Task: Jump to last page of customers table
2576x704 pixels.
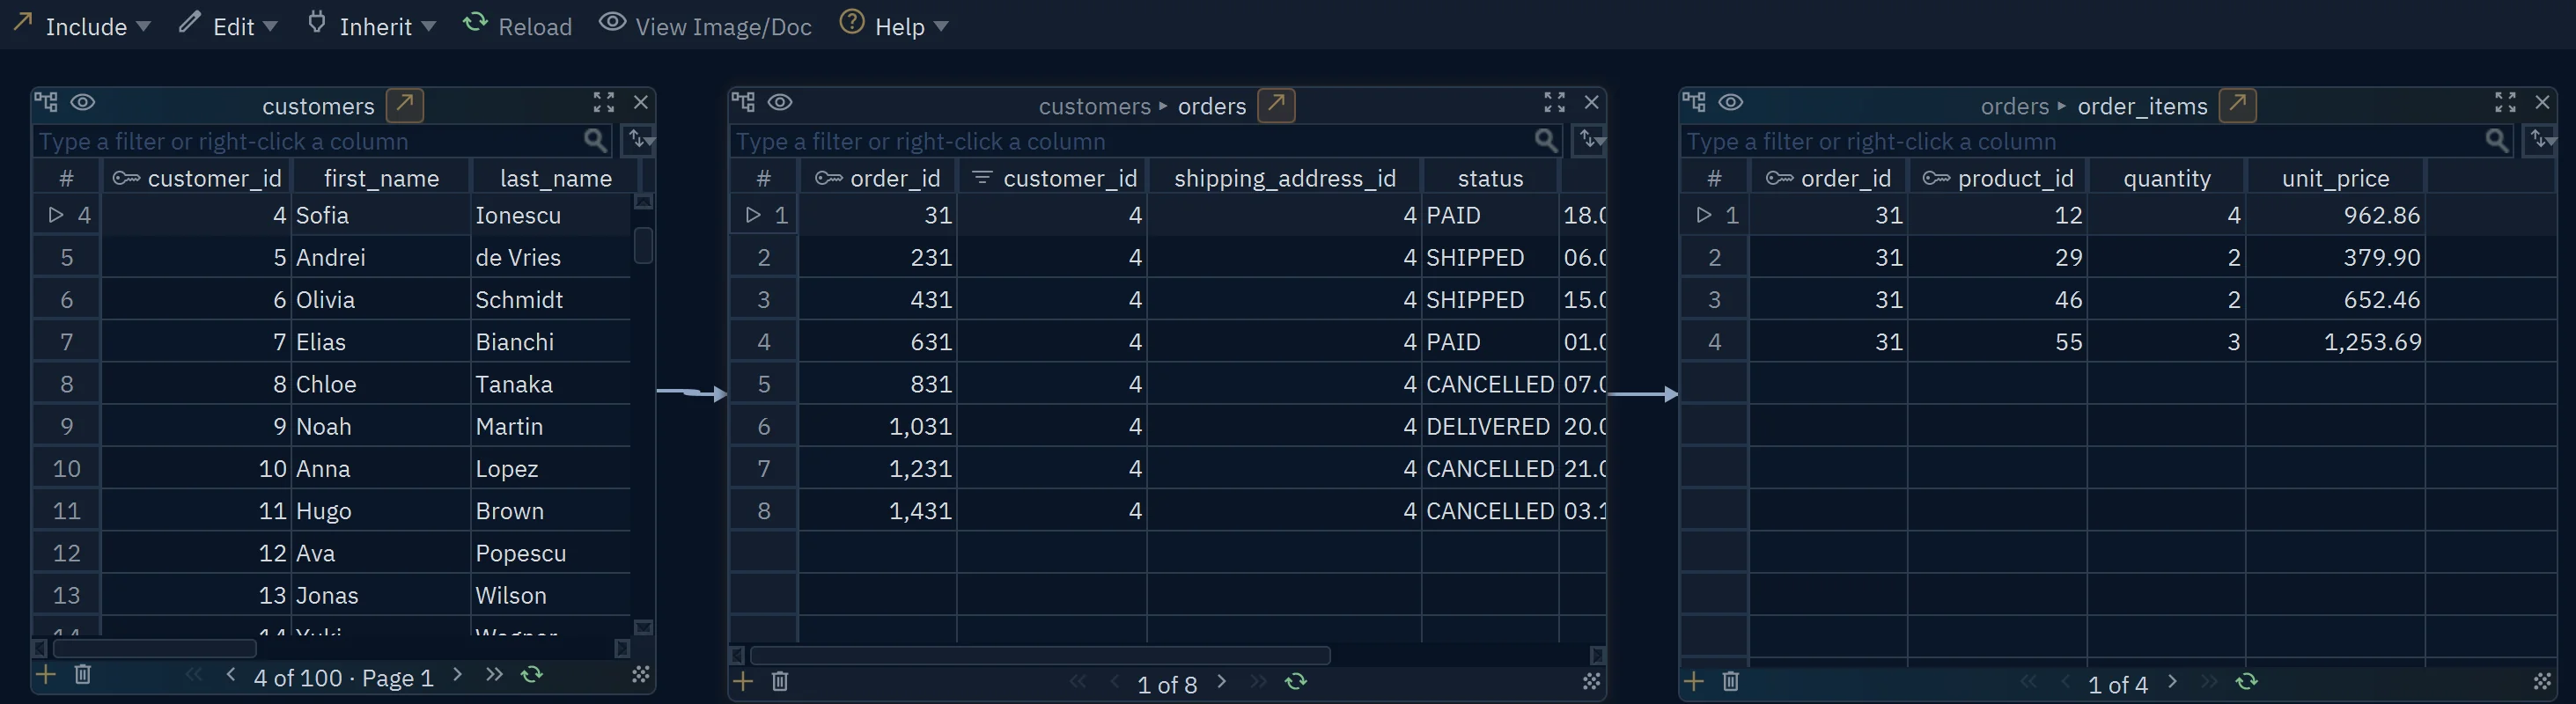Action: [494, 675]
